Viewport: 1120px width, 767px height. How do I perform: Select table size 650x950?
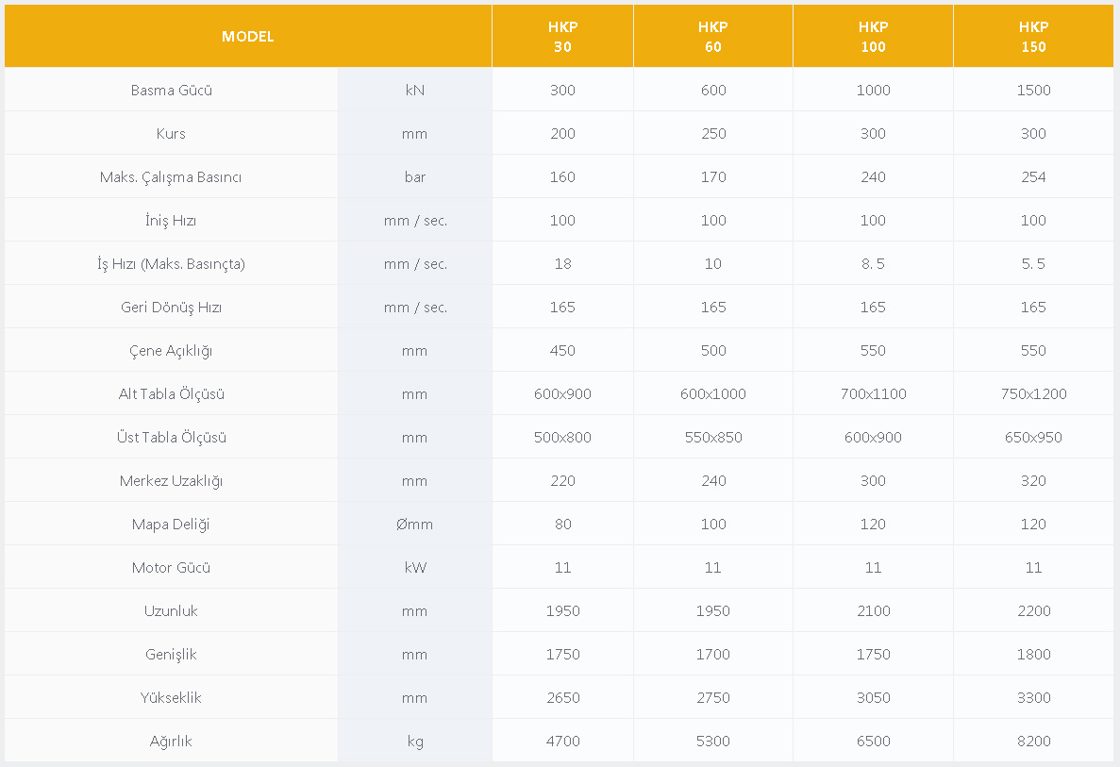pyautogui.click(x=1033, y=437)
